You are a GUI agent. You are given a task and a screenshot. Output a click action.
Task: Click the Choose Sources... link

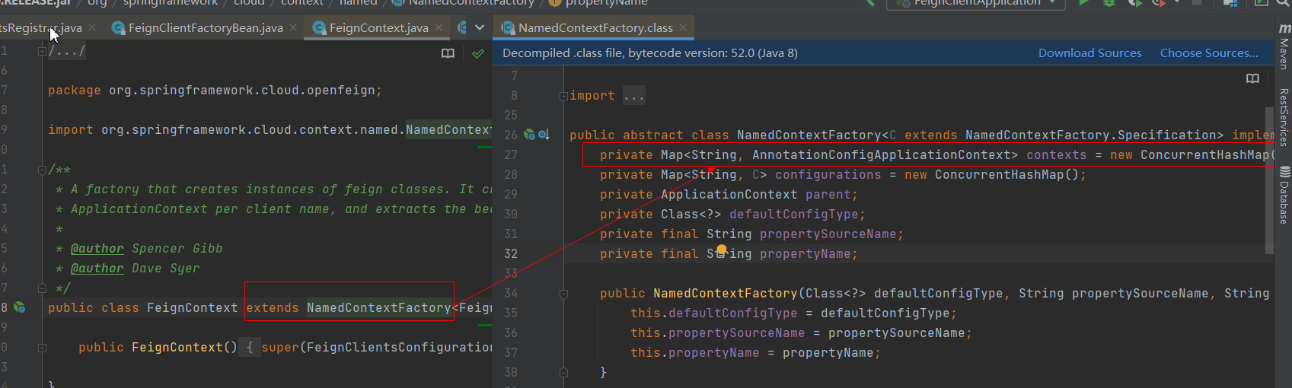coord(1209,53)
